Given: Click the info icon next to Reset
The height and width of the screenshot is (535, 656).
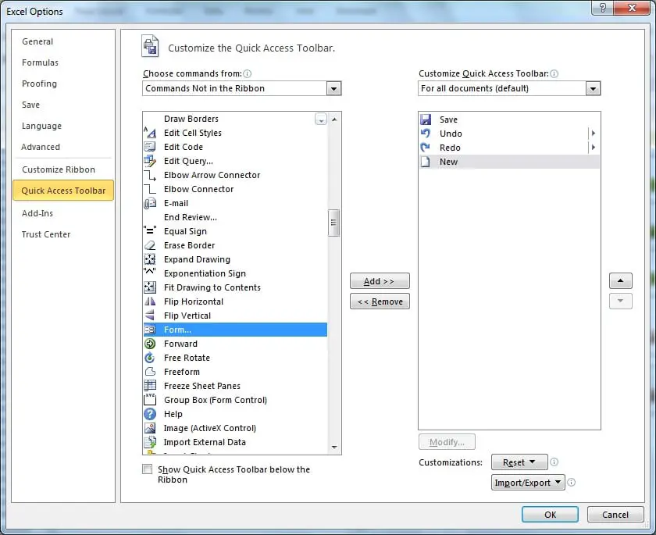Looking at the screenshot, I should point(554,462).
